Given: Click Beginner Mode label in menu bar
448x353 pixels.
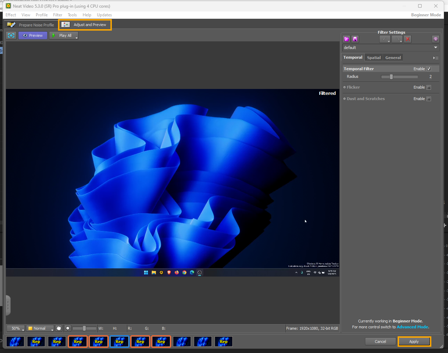Looking at the screenshot, I should [426, 15].
